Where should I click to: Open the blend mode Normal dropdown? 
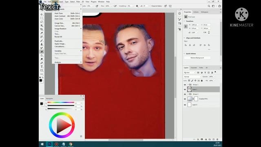click(192, 77)
